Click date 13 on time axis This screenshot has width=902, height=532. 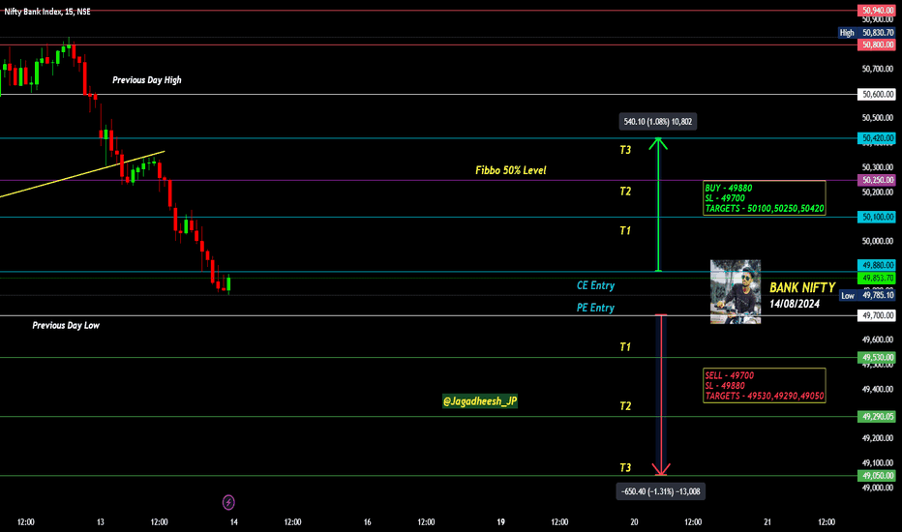[x=100, y=522]
